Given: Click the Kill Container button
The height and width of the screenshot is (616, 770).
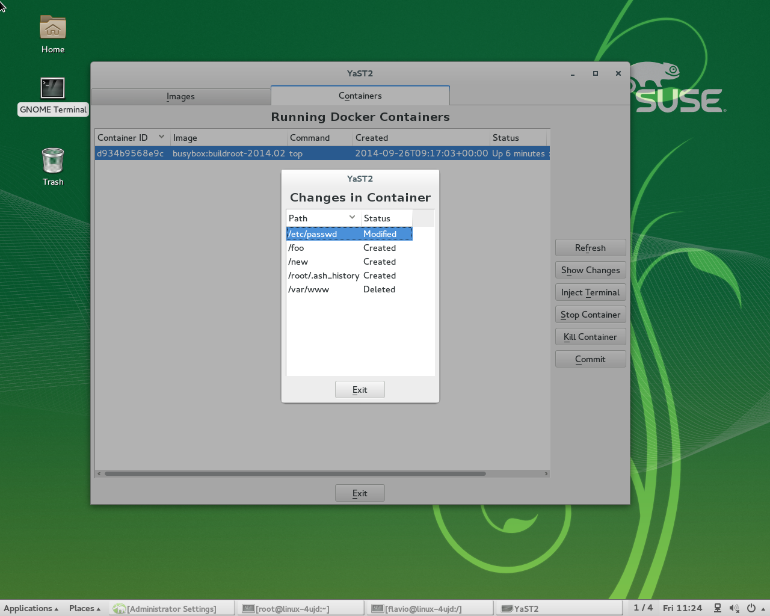Looking at the screenshot, I should coord(590,337).
